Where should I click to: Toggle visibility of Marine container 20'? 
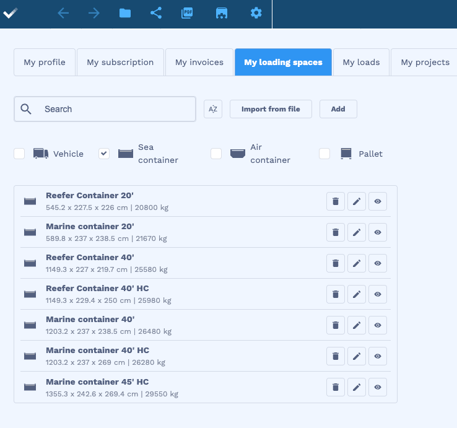(378, 232)
